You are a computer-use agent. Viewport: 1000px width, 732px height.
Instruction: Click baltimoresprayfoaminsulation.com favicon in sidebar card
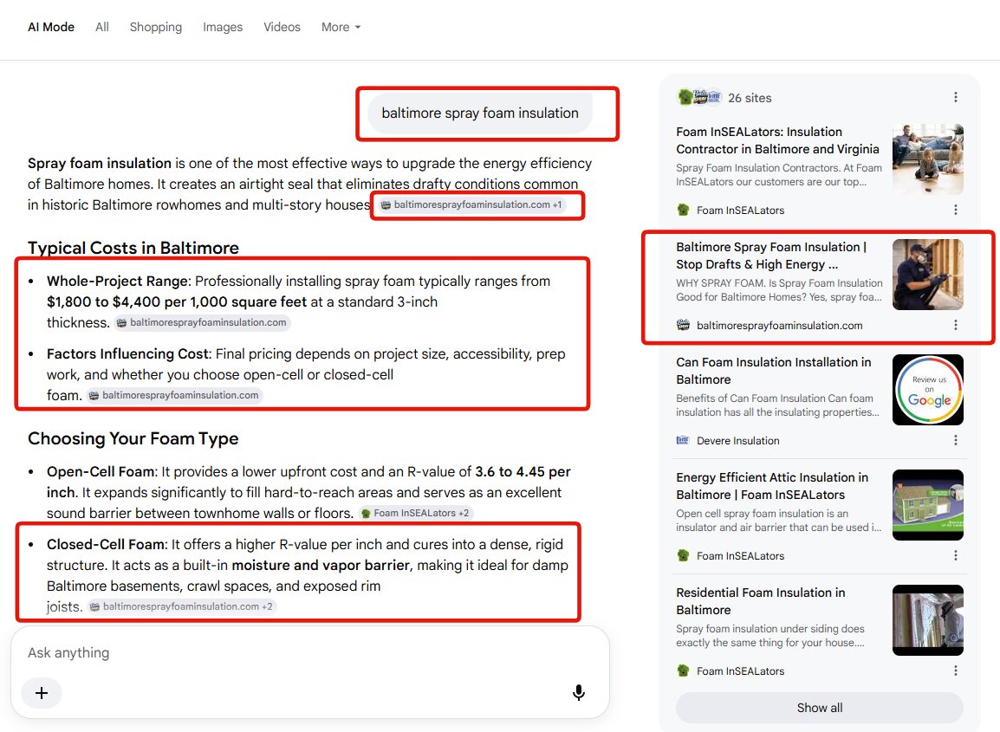pyautogui.click(x=683, y=325)
